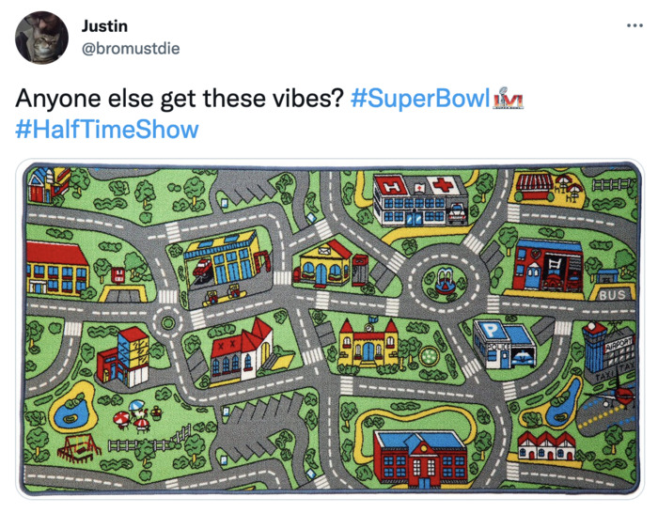Click the playground swing set
Viewport: 658px width, 513px height.
78,448
